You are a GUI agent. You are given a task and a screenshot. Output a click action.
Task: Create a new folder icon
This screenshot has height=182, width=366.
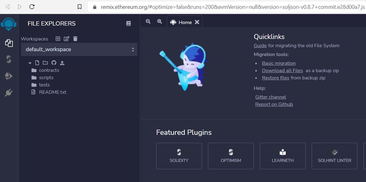[x=45, y=63]
